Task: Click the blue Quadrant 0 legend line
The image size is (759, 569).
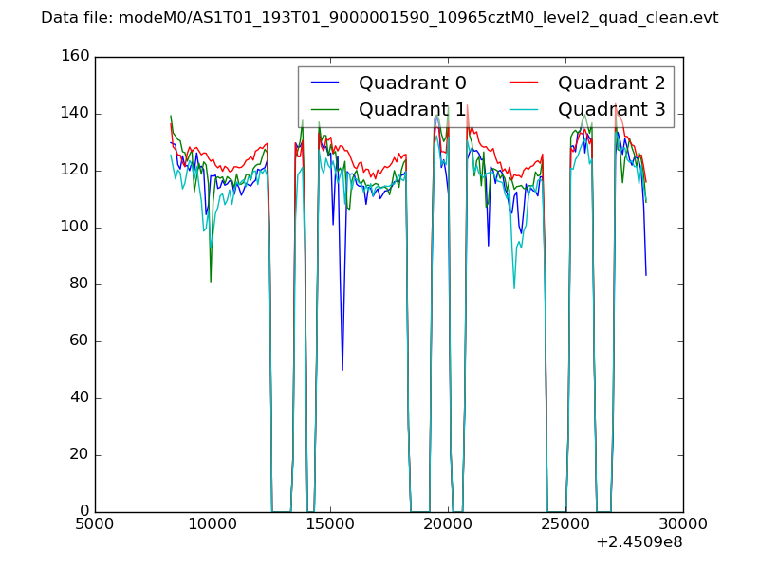Action: pyautogui.click(x=324, y=83)
